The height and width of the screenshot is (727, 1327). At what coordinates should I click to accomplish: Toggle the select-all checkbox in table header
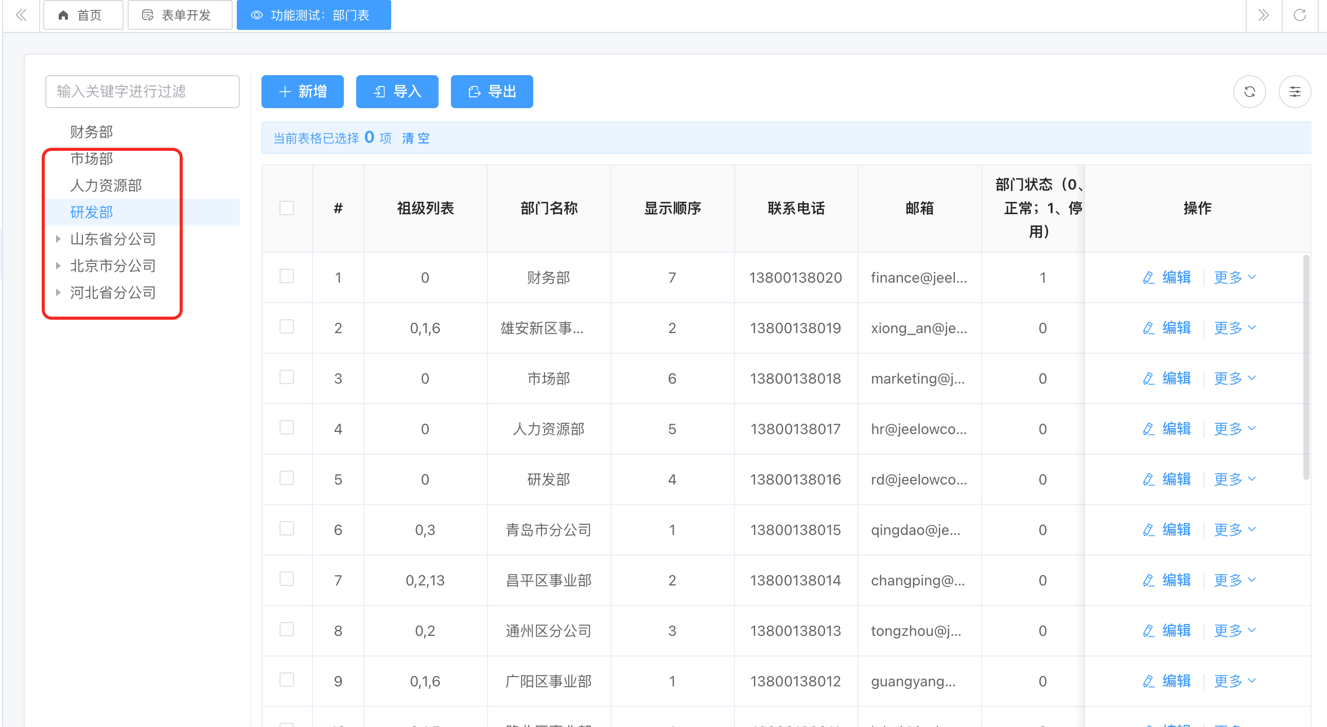[286, 208]
